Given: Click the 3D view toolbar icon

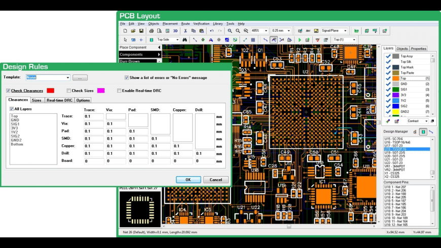Looking at the screenshot, I should (175, 31).
